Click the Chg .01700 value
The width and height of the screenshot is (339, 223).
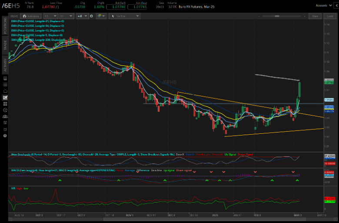(x=80, y=7)
